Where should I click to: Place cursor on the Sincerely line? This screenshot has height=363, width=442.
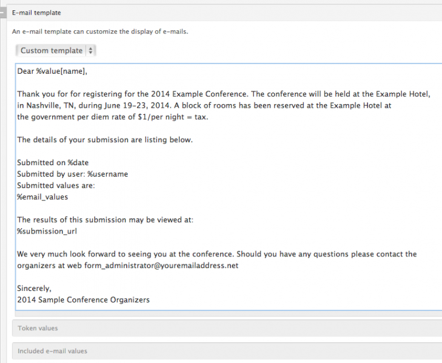point(34,288)
